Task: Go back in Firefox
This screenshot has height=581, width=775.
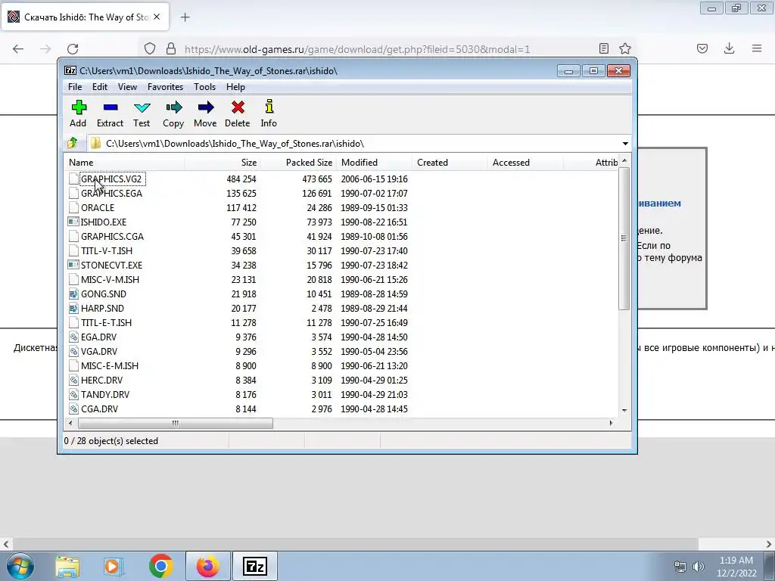Action: point(18,49)
